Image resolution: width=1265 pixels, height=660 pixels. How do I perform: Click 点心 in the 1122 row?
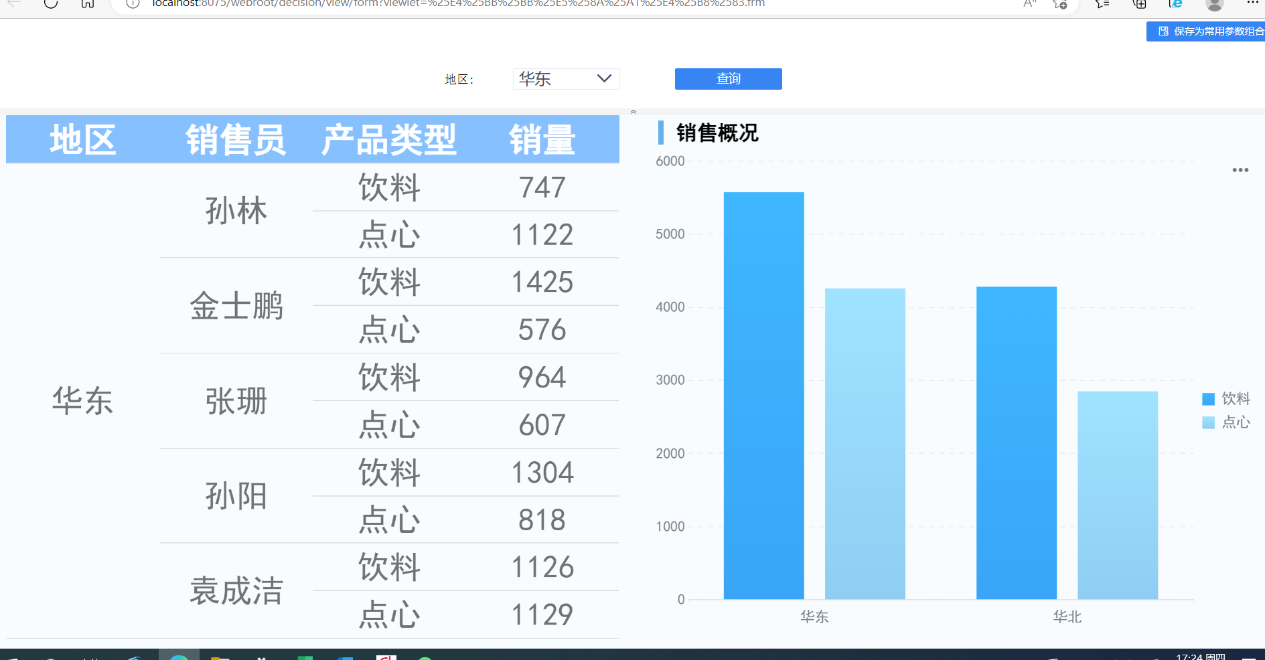coord(389,235)
